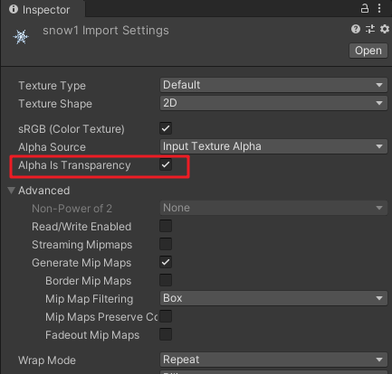Click the Inspector info icon on tab
Viewport: 392px width, 374px height.
pyautogui.click(x=14, y=9)
